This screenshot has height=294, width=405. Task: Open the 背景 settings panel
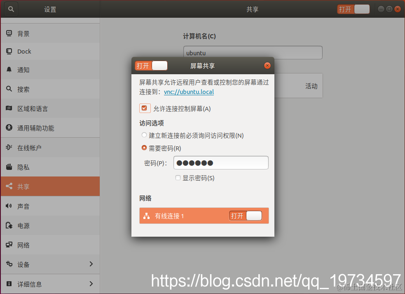click(50, 33)
